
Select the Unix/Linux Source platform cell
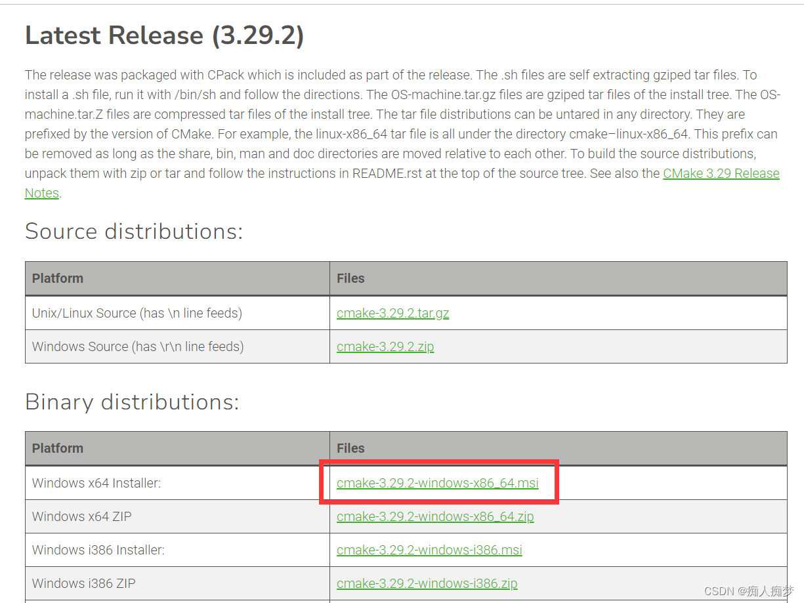[x=177, y=313]
